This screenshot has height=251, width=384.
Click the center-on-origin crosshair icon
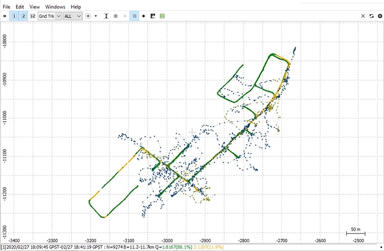coord(88,16)
